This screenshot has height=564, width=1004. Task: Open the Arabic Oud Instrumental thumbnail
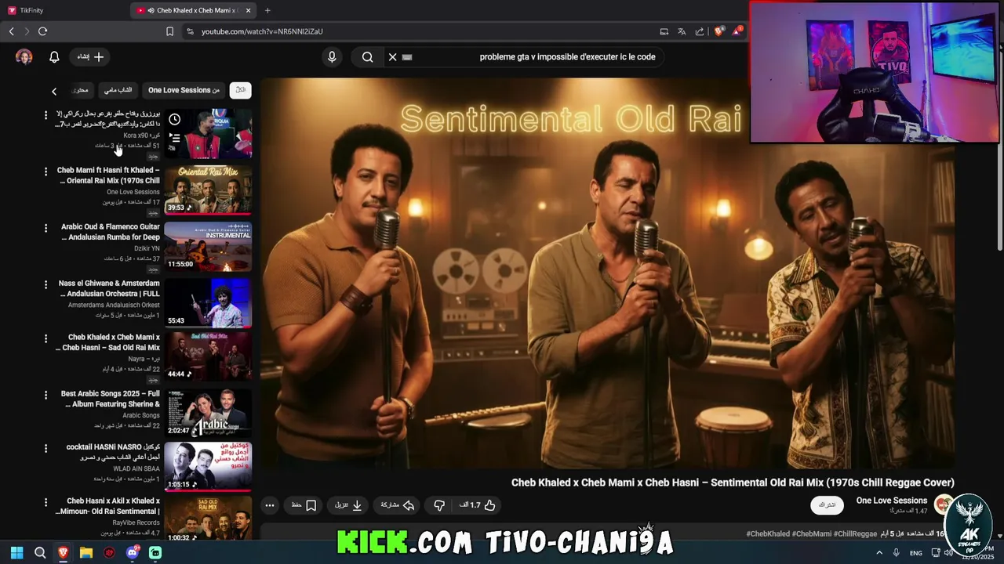208,246
